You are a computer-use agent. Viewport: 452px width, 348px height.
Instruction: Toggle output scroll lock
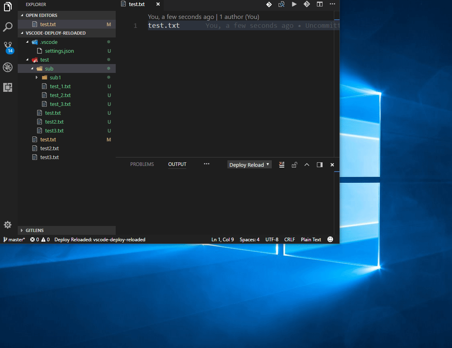294,165
